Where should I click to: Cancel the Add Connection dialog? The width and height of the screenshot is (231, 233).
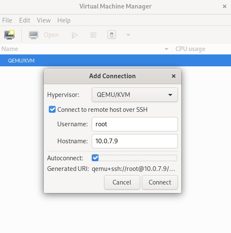[x=122, y=182]
